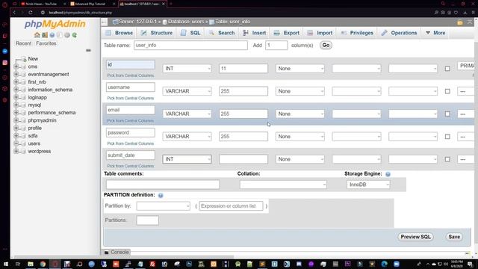Image resolution: width=478 pixels, height=269 pixels.
Task: Click the Storage Engine help icon
Action: pyautogui.click(x=388, y=174)
